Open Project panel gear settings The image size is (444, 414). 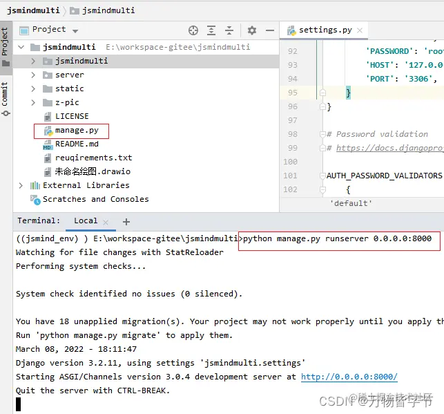pos(252,30)
